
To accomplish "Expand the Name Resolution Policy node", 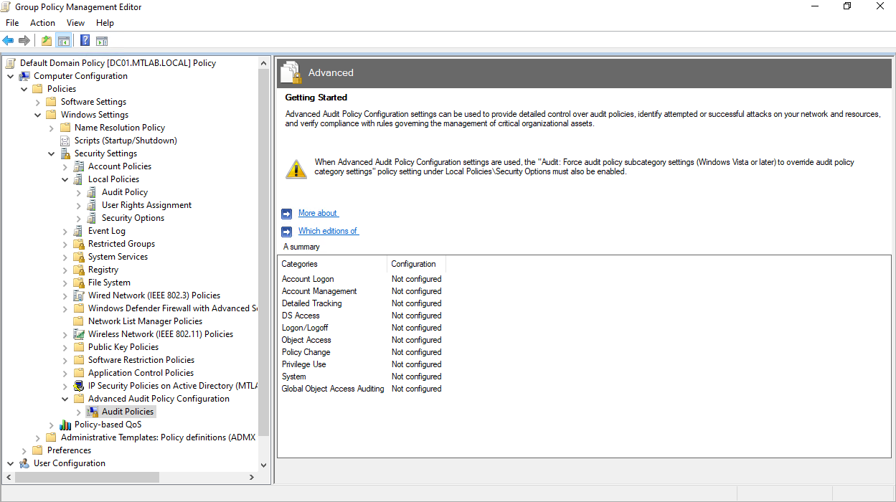I will click(x=51, y=128).
